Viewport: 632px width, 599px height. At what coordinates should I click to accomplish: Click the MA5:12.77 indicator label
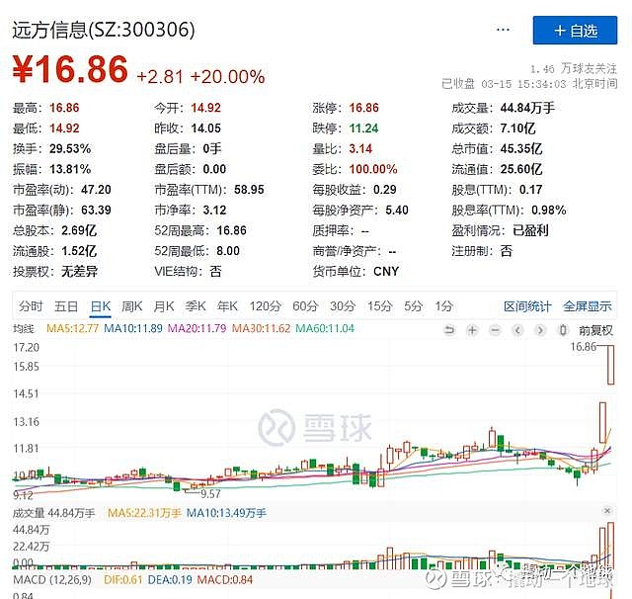(72, 328)
